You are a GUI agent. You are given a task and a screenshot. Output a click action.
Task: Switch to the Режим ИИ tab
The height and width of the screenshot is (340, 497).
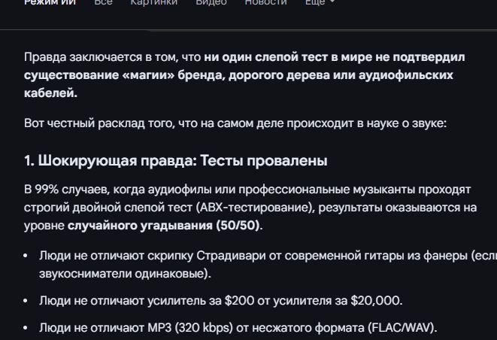coord(50,3)
